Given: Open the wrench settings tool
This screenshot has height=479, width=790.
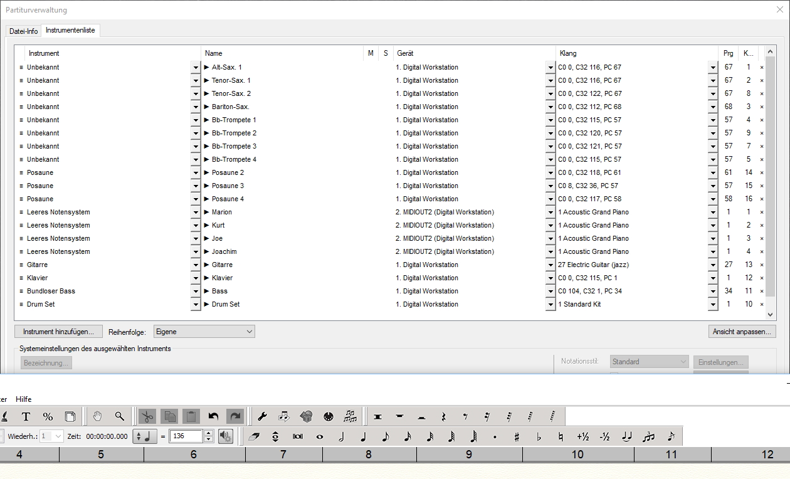Looking at the screenshot, I should 263,416.
